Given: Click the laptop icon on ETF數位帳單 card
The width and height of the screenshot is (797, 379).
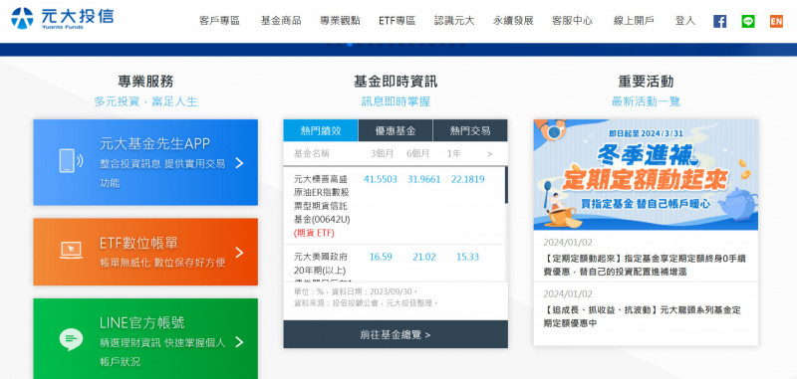Looking at the screenshot, I should click(x=71, y=250).
